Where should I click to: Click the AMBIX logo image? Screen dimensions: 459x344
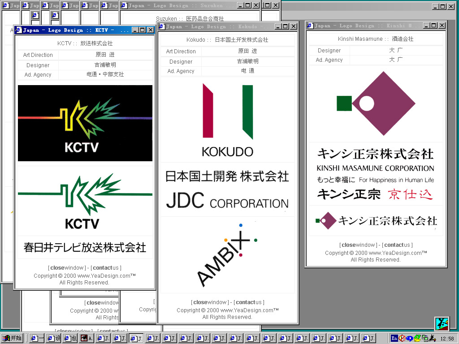(228, 255)
